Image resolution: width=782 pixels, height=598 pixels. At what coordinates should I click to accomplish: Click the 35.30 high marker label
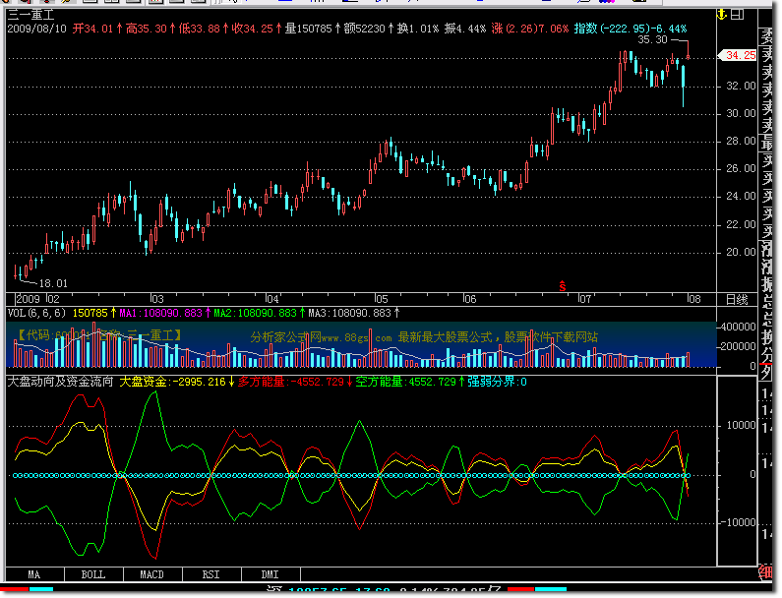pyautogui.click(x=652, y=39)
